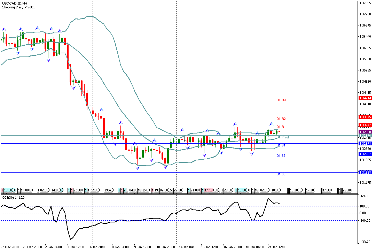Click the red D1 R2 price tag 1.33545
Image resolution: width=376 pixels, height=251 pixels.
(x=365, y=117)
